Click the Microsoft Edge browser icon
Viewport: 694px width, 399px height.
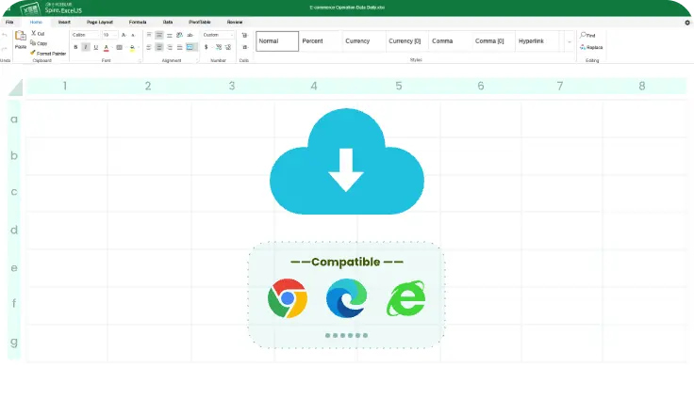tap(346, 299)
